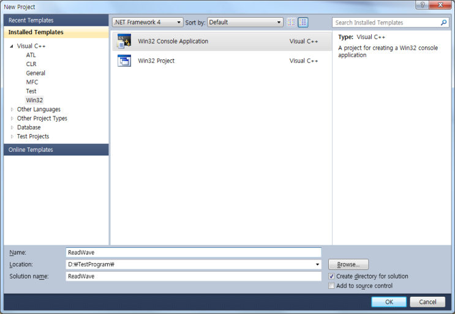
Task: Select Win32 Project template text
Action: point(156,61)
